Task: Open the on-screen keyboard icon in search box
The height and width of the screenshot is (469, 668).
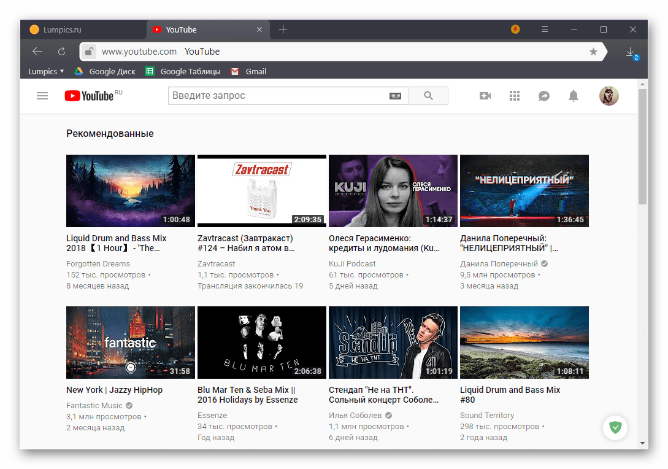Action: (396, 96)
